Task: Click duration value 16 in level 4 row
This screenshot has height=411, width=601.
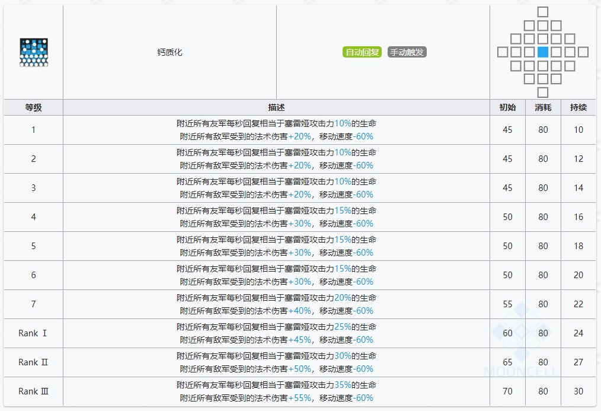Action: click(578, 218)
